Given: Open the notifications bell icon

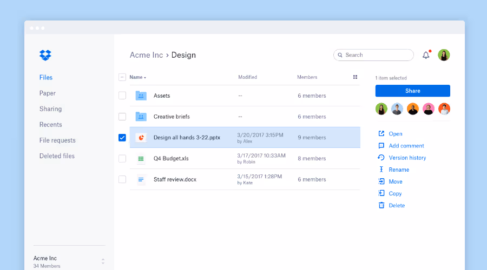Looking at the screenshot, I should click(426, 55).
